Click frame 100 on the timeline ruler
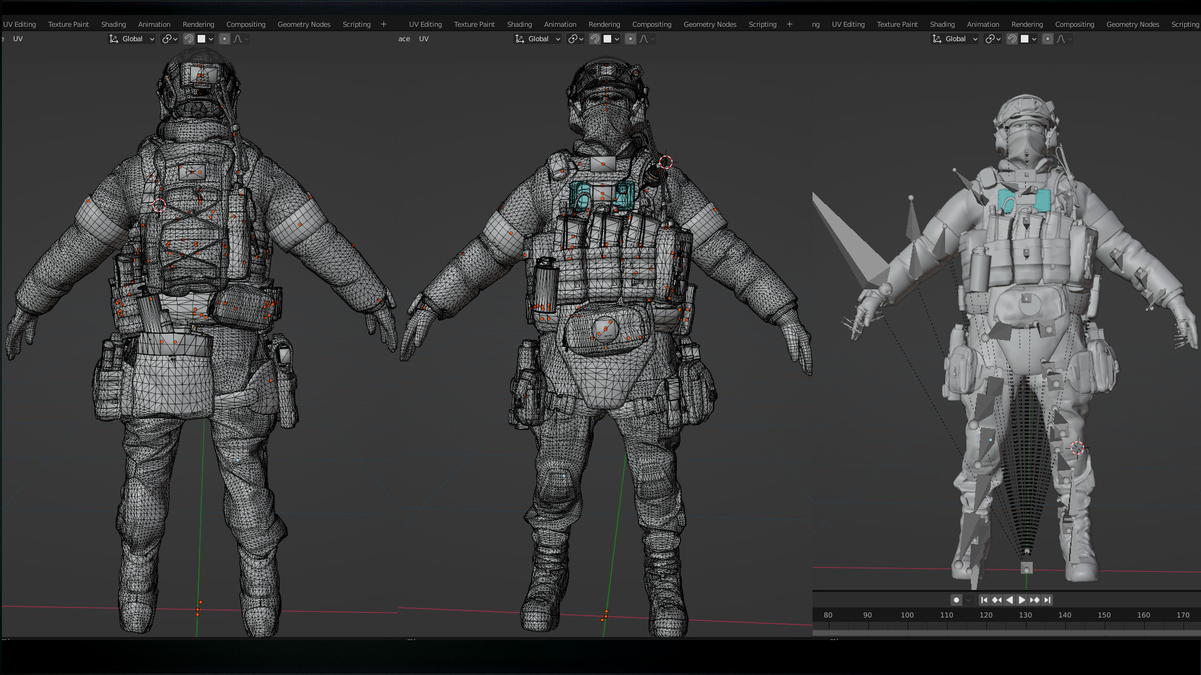Viewport: 1201px width, 675px height. pos(907,615)
